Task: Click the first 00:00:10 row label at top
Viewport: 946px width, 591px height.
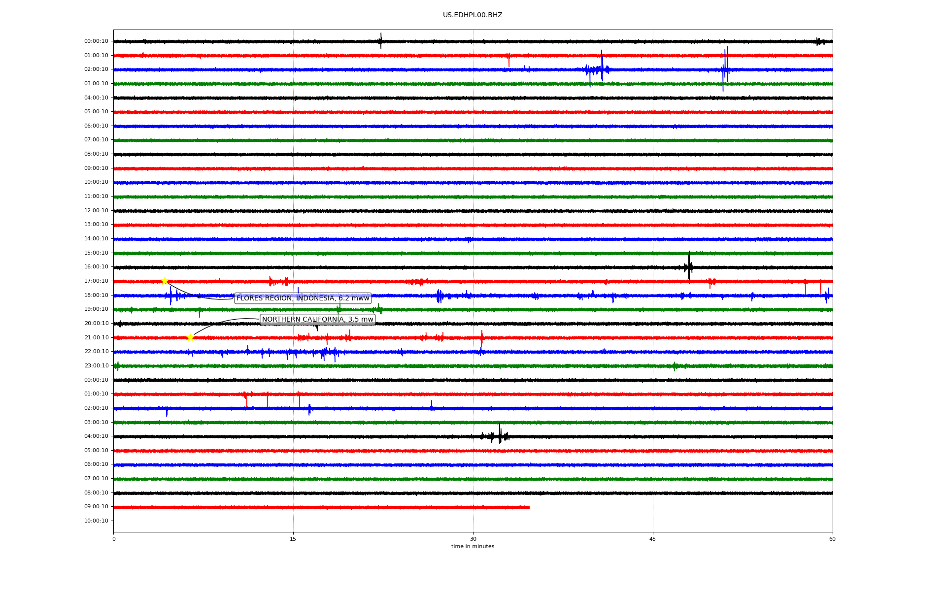Action: tap(96, 41)
